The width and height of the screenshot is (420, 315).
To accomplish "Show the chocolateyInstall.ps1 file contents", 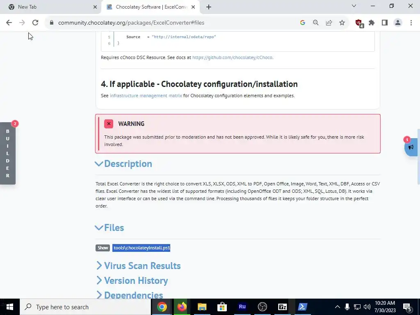I will click(103, 248).
